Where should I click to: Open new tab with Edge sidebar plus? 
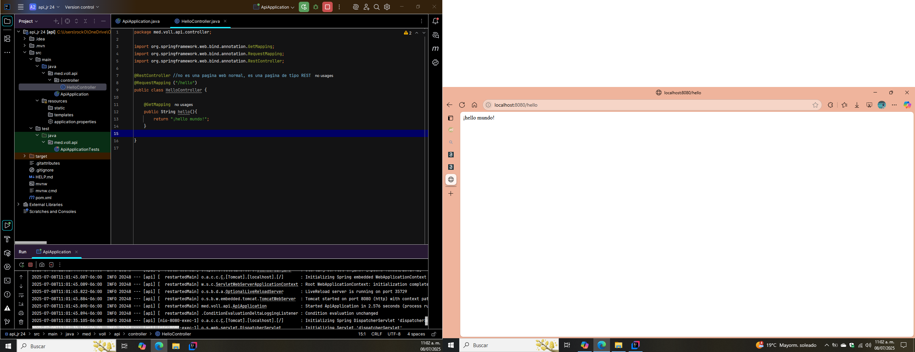pyautogui.click(x=450, y=194)
